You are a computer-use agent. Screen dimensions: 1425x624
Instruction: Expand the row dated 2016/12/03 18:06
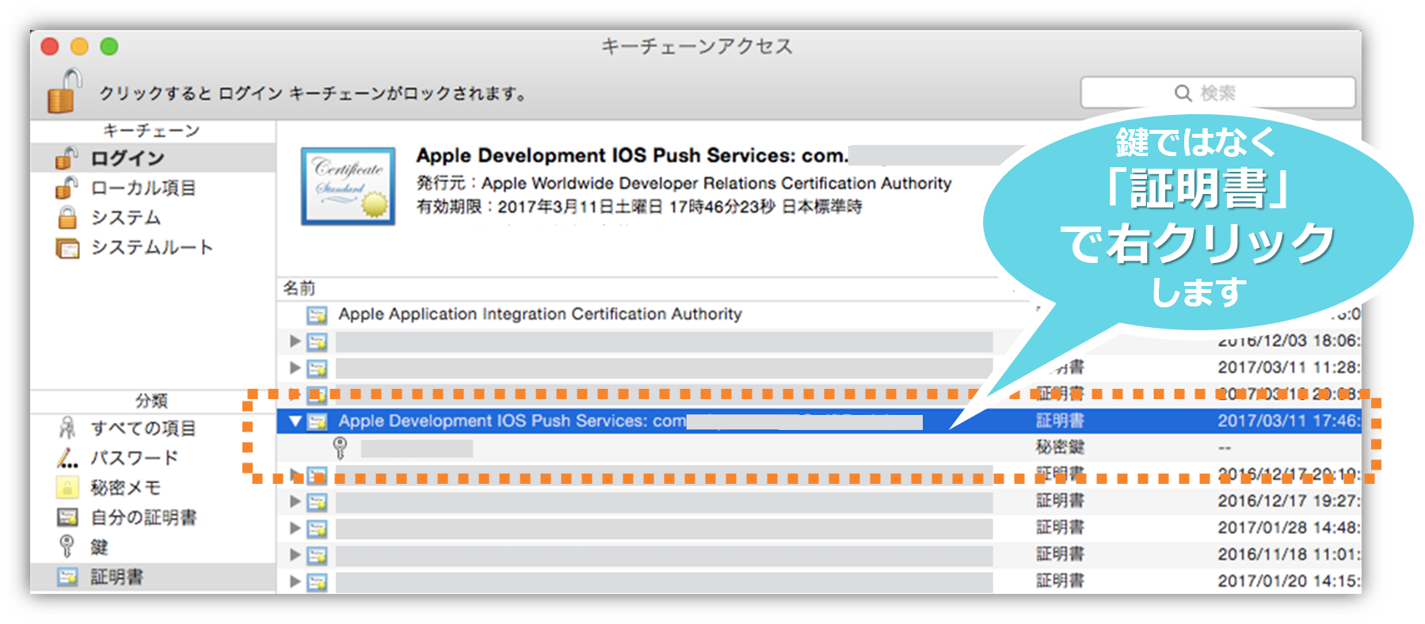(295, 341)
